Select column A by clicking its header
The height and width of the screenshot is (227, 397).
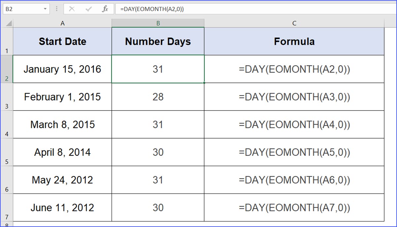pyautogui.click(x=62, y=23)
